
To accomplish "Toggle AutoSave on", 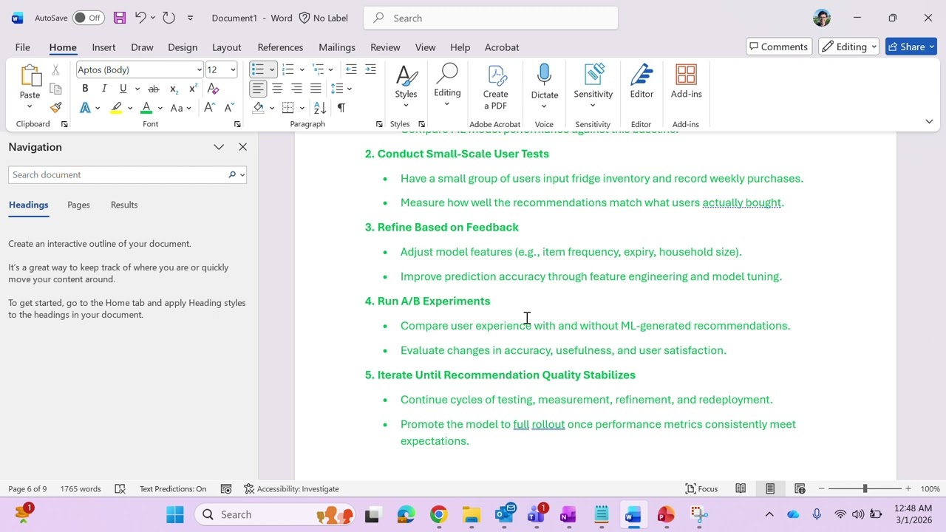I will point(88,18).
